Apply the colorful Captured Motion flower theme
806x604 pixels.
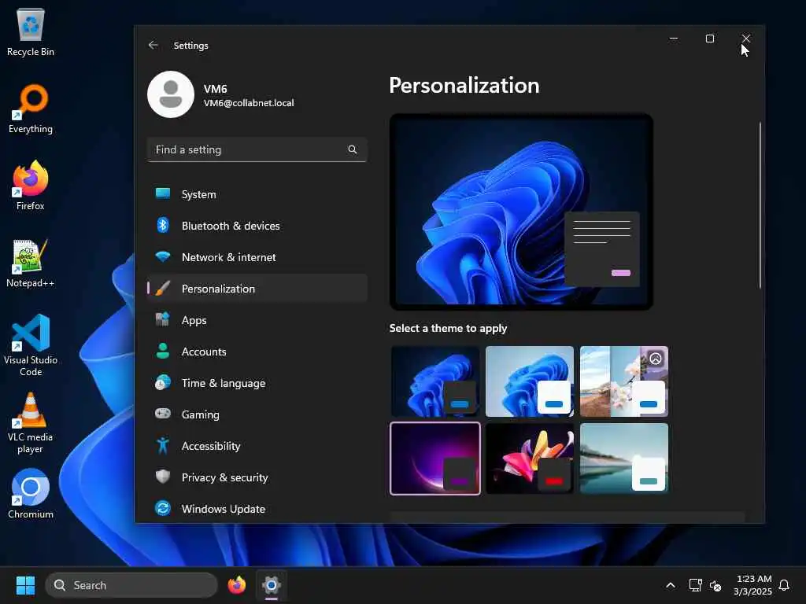[x=530, y=459]
